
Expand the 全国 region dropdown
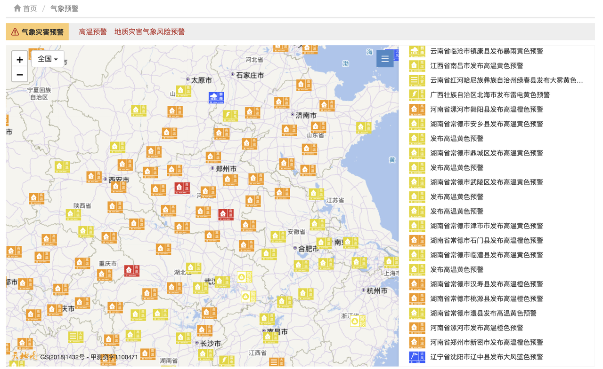[x=48, y=59]
